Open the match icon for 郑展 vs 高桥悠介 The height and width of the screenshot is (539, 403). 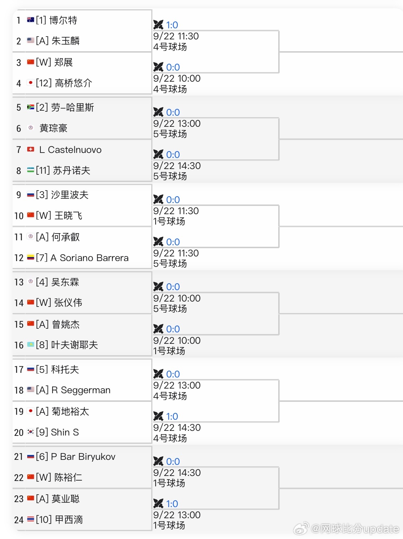point(158,67)
